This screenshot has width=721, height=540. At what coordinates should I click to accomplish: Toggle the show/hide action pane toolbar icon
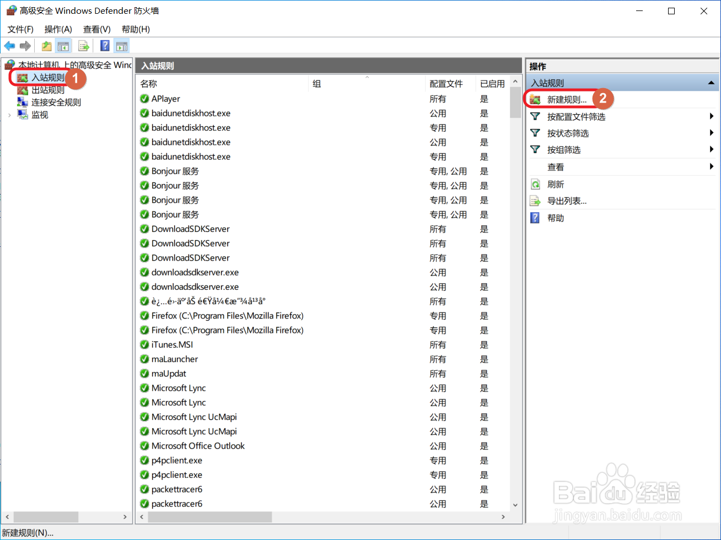(x=122, y=46)
